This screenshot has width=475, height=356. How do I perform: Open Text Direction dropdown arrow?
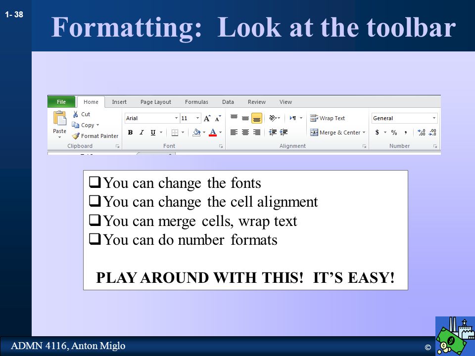pos(301,118)
